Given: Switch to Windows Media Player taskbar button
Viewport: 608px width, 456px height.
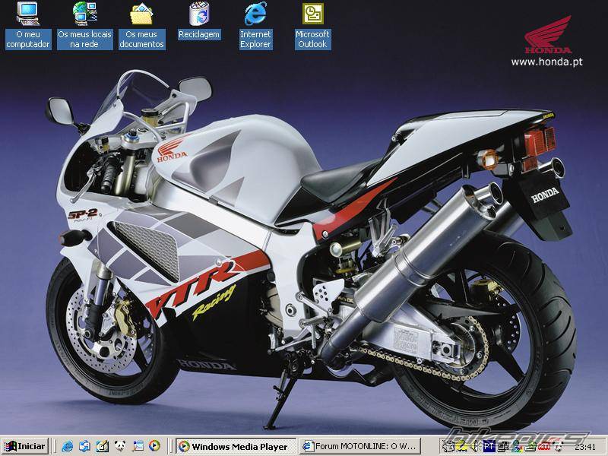Looking at the screenshot, I should pos(236,446).
